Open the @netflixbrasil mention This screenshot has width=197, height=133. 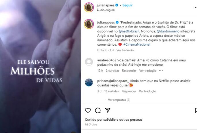(x=129, y=31)
